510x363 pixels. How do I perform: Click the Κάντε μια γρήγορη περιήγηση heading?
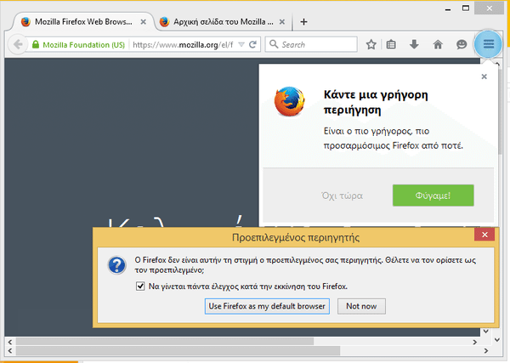(x=376, y=102)
